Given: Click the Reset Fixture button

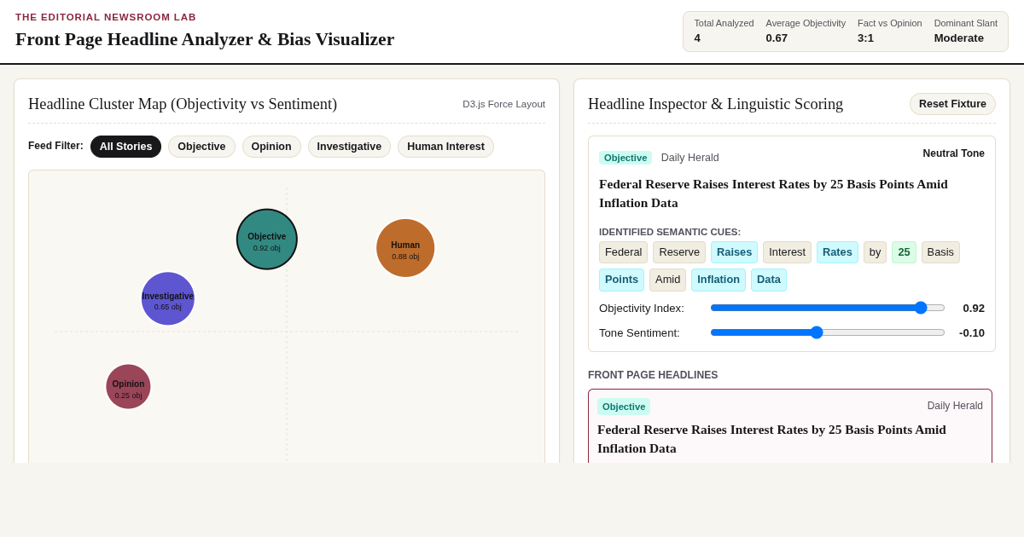Looking at the screenshot, I should click(x=952, y=104).
